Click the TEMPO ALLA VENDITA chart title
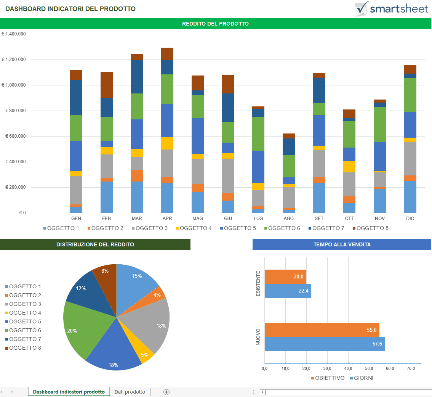Screen dimensions: 432x397 (x=342, y=244)
